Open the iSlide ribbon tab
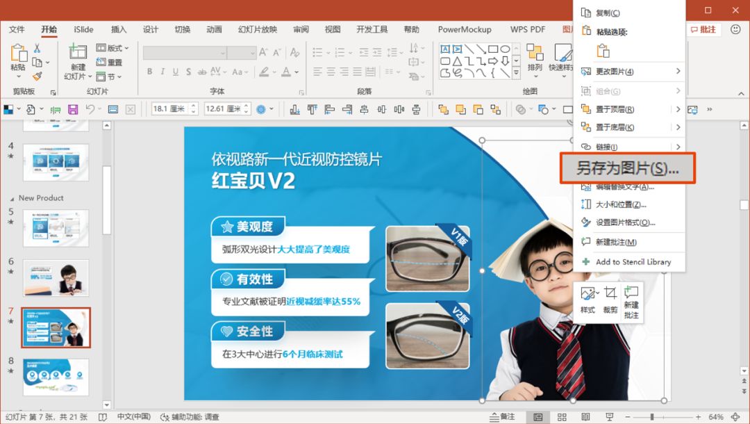The height and width of the screenshot is (424, 750). (x=84, y=30)
